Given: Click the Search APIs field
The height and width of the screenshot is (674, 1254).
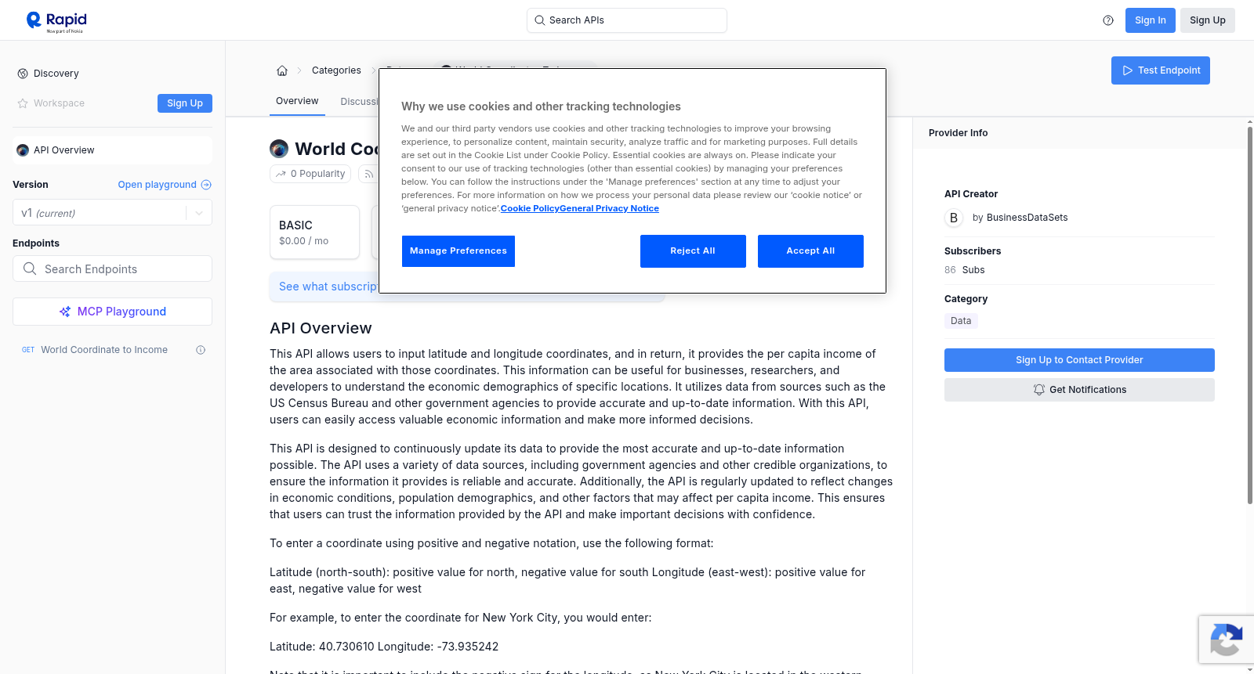Looking at the screenshot, I should click(627, 20).
